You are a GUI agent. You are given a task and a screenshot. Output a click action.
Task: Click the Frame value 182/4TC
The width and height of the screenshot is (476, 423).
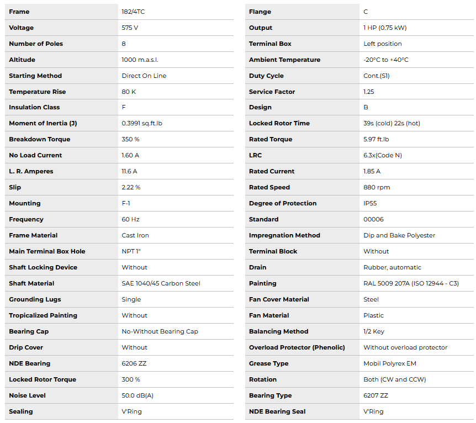pyautogui.click(x=133, y=12)
